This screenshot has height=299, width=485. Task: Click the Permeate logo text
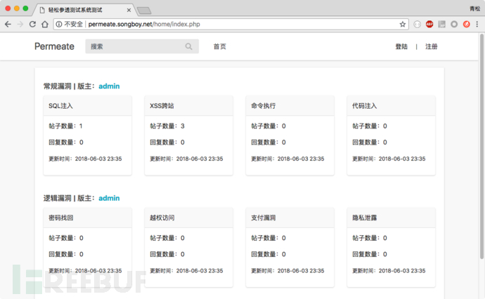[54, 47]
